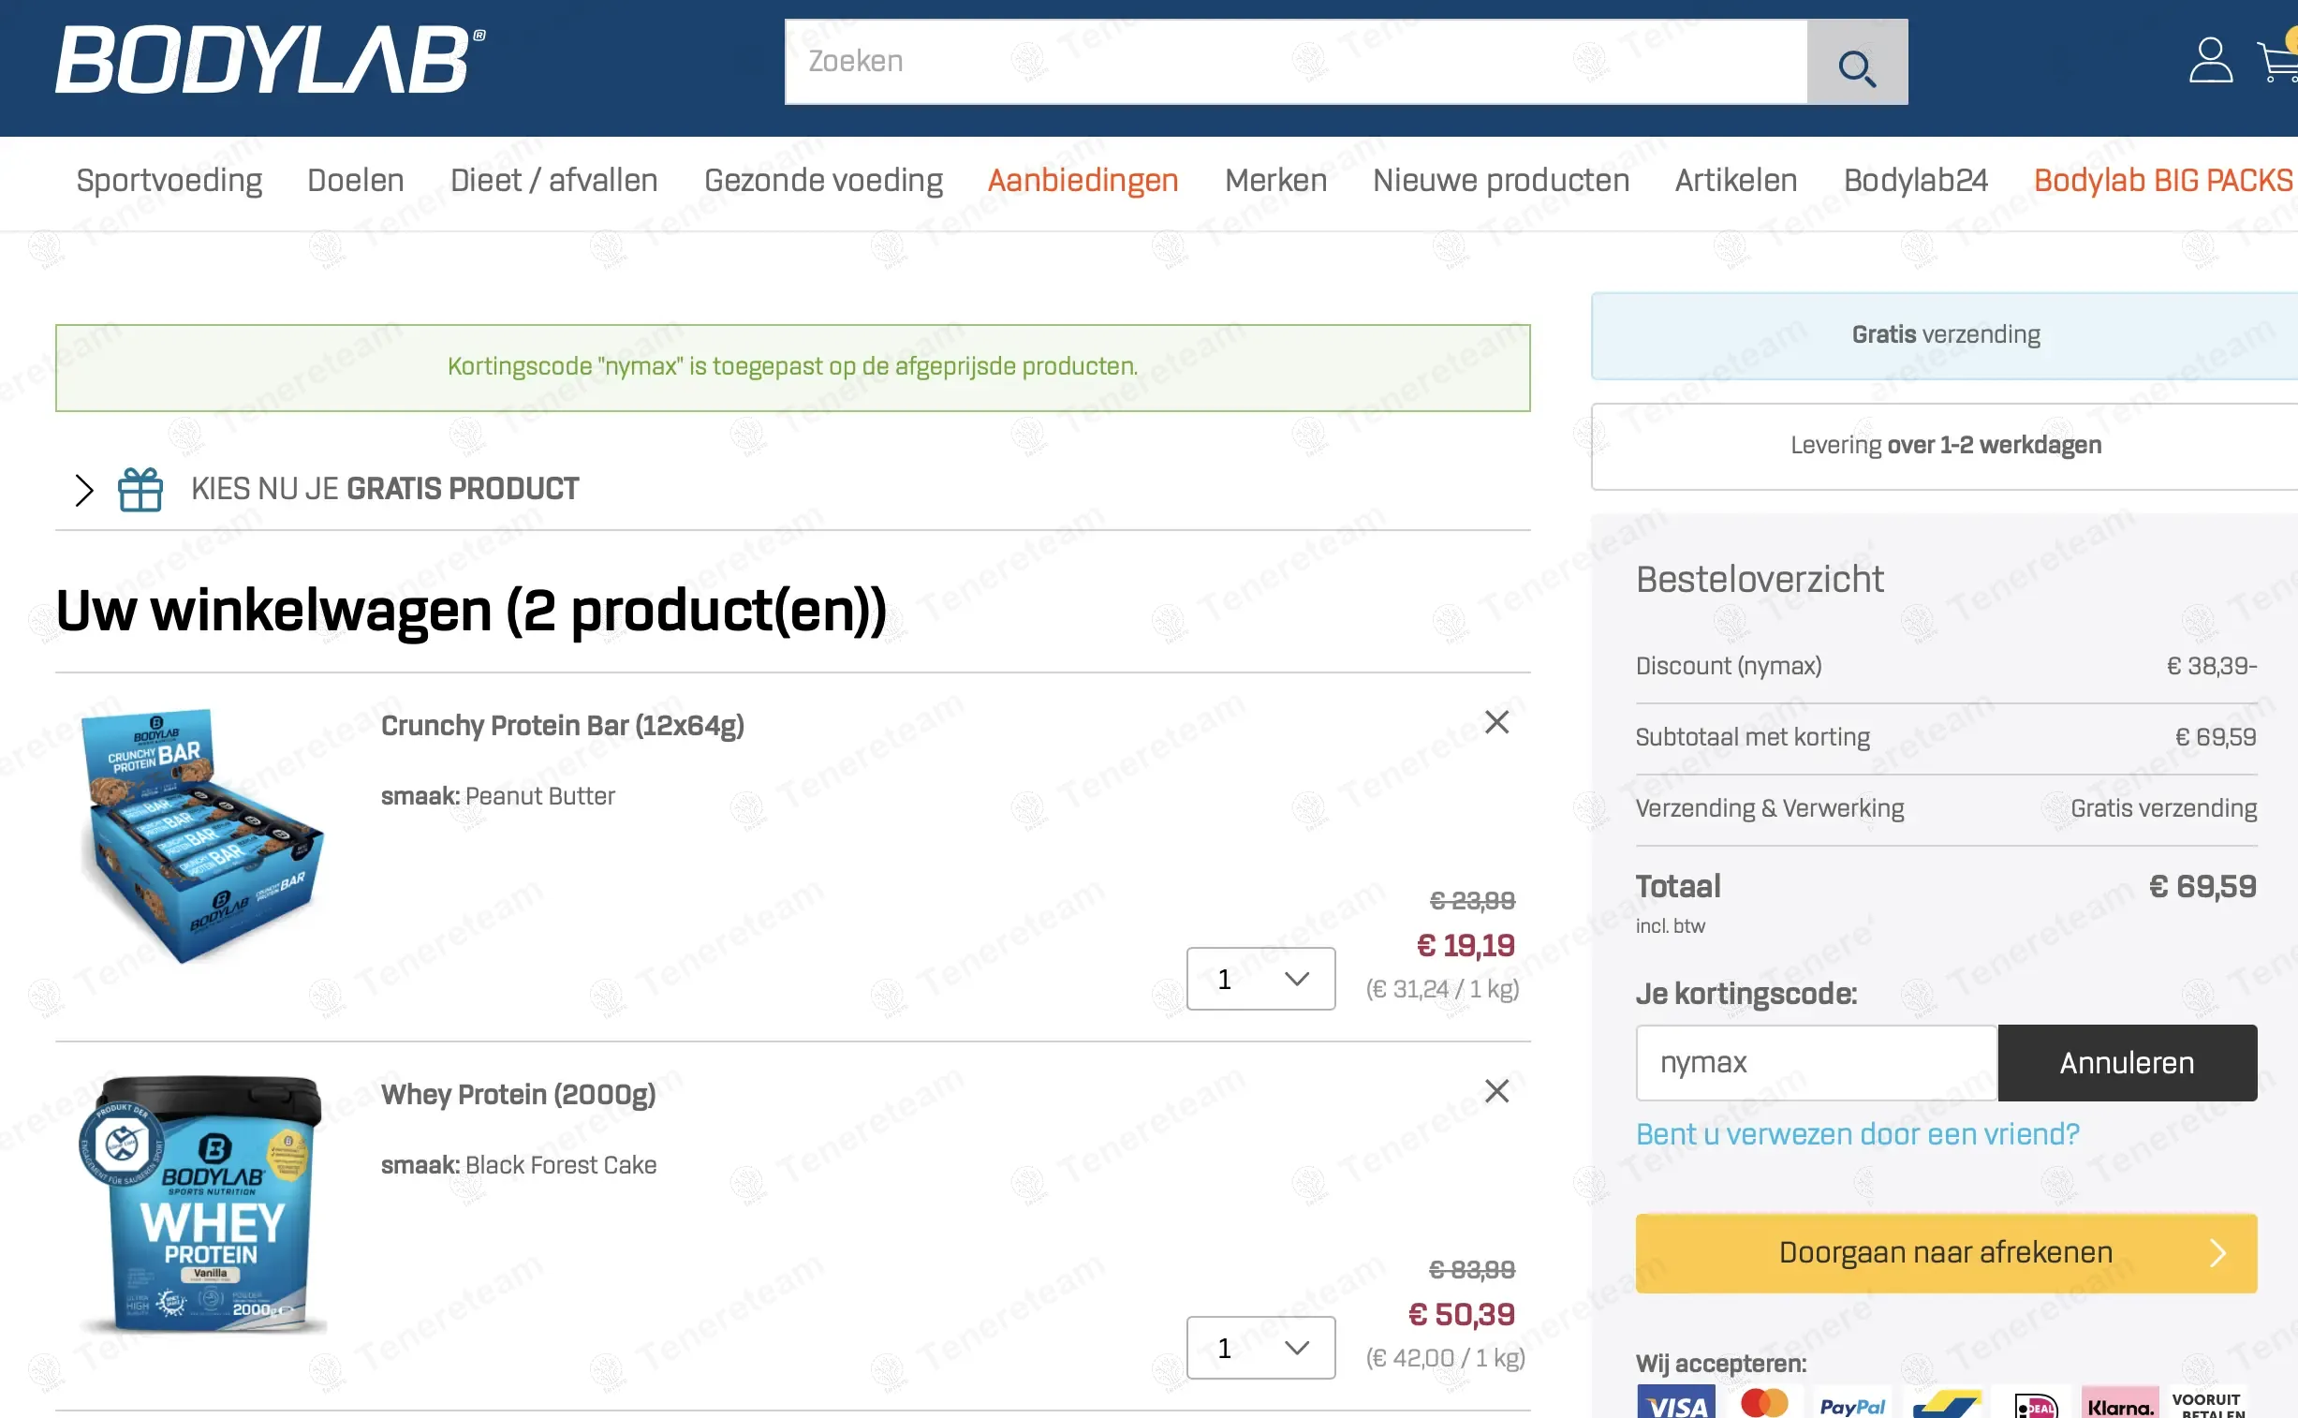2298x1418 pixels.
Task: Open quantity dropdown for Crunchy Protein Bar
Action: coord(1261,978)
